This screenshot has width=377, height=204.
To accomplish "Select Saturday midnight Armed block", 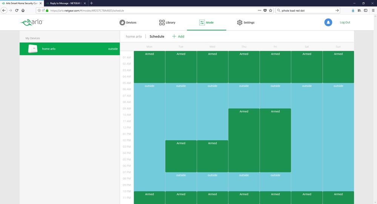I will coord(307,67).
